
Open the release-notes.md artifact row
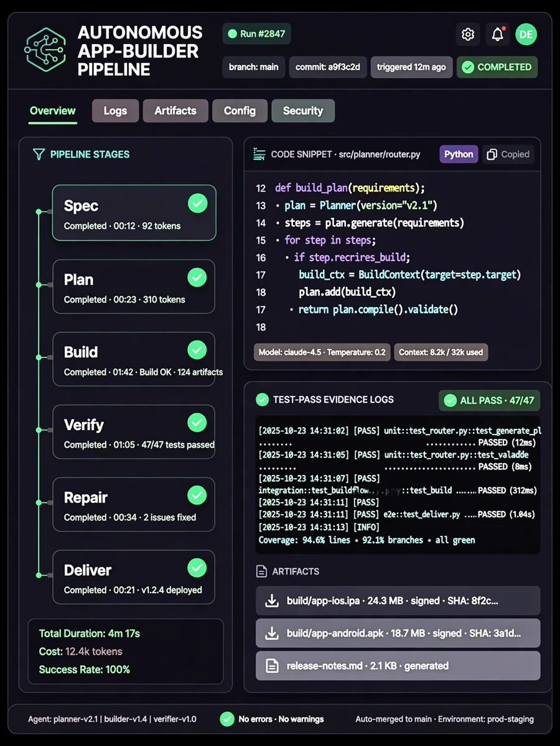tap(398, 666)
